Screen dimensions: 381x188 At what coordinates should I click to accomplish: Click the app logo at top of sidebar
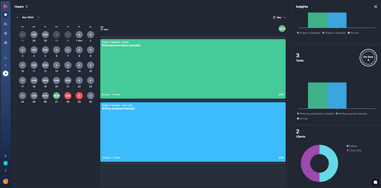tap(5, 6)
